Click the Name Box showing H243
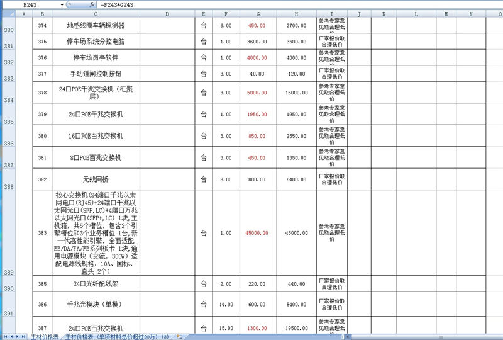 coord(31,4)
